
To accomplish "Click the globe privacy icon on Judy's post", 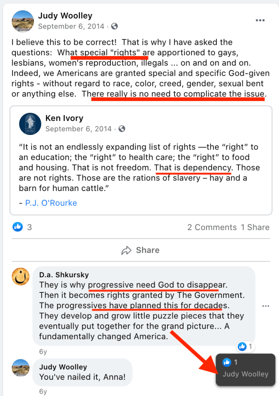I will 114,27.
